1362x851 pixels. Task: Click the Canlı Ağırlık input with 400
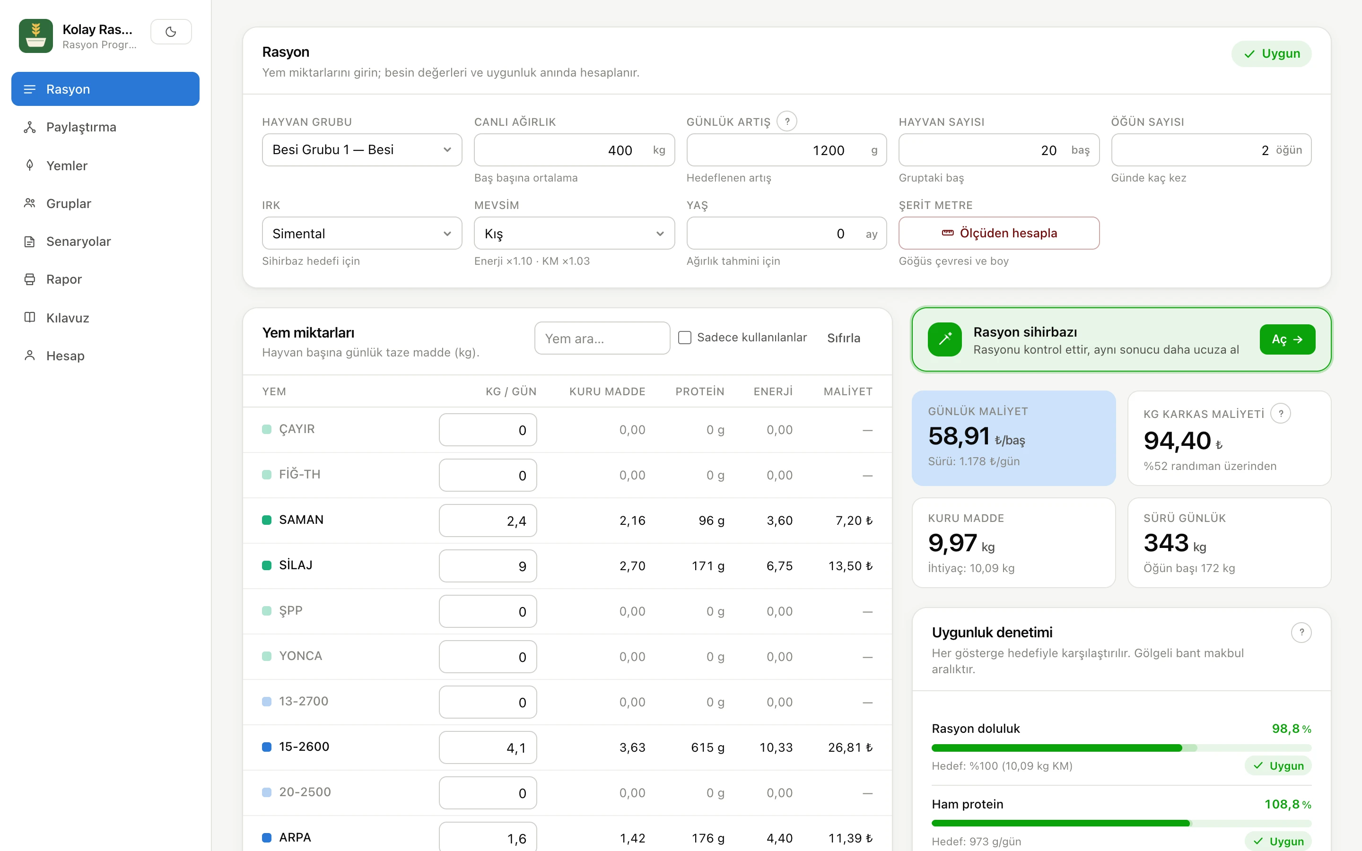(x=574, y=150)
